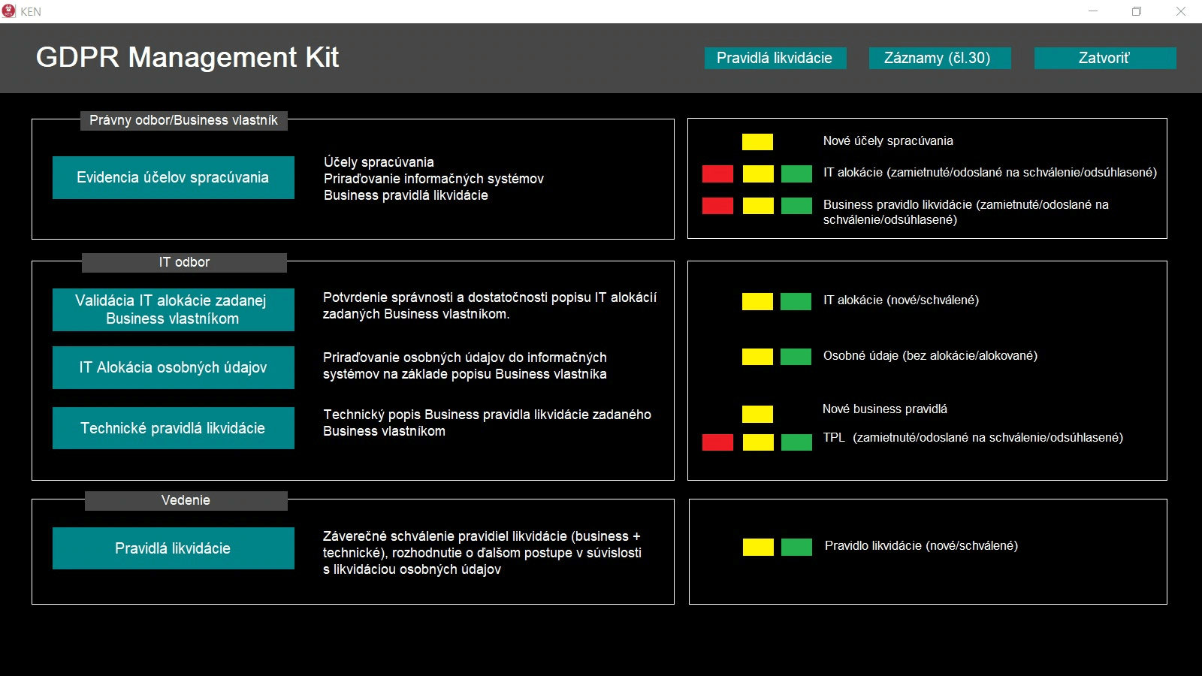The height and width of the screenshot is (676, 1202).
Task: Select green indicator for IT alokácie odsúhlasené
Action: tap(796, 174)
